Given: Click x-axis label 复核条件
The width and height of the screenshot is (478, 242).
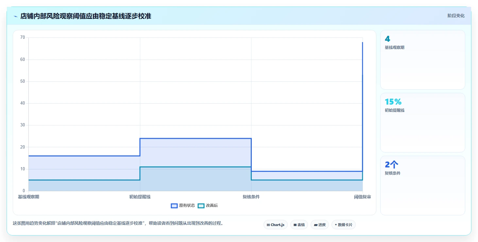Looking at the screenshot, I should (251, 197).
